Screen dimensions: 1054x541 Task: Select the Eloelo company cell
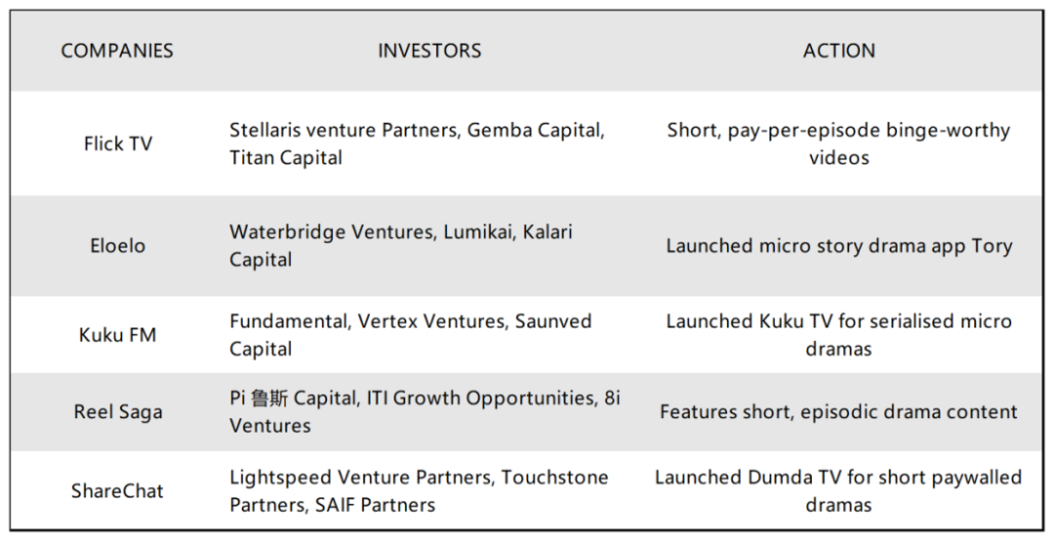point(117,246)
